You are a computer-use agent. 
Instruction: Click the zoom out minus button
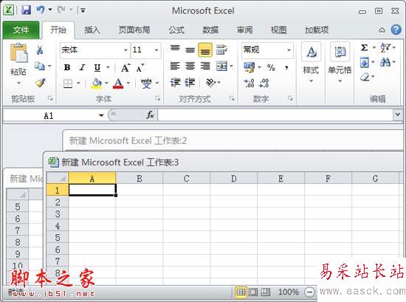click(309, 292)
